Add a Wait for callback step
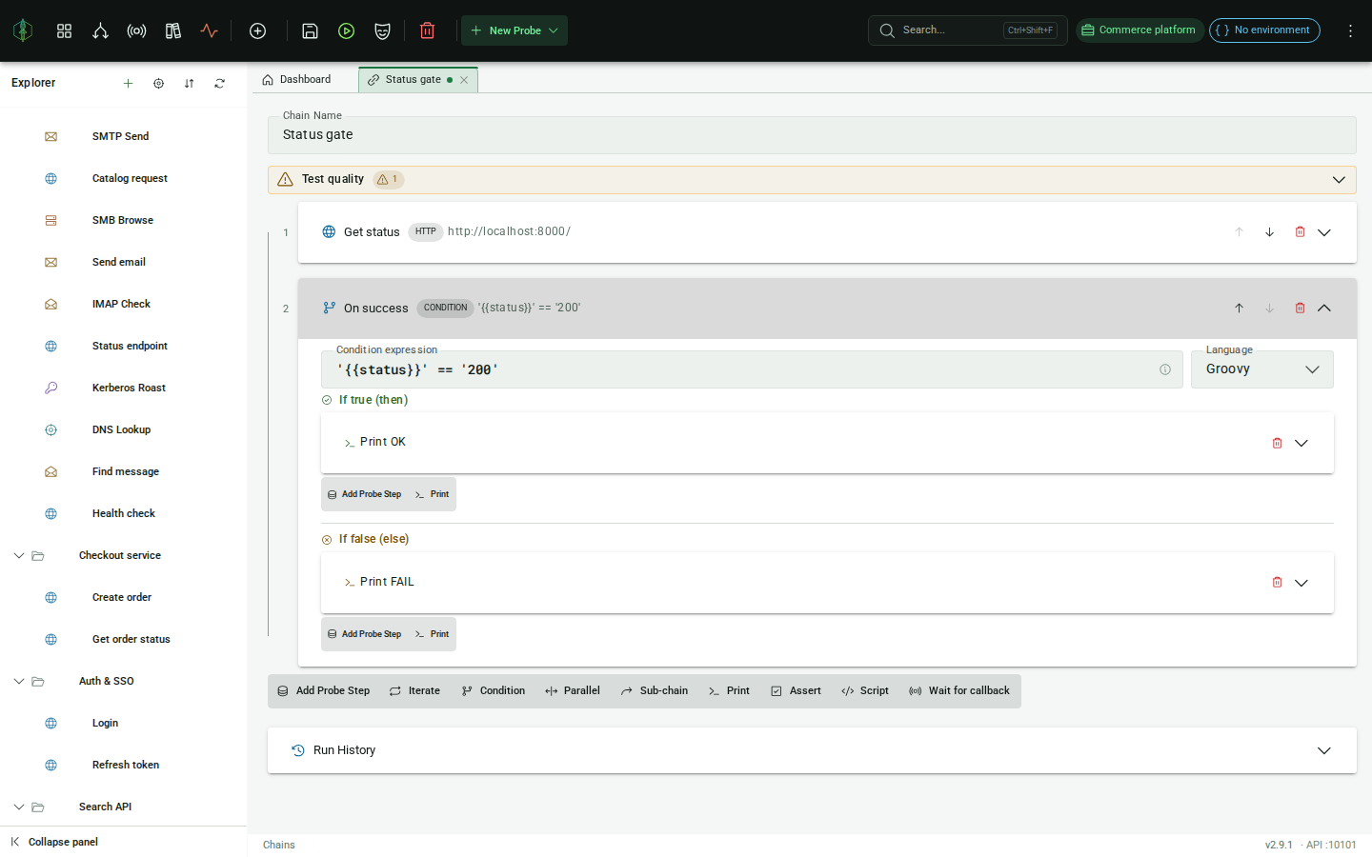1372x857 pixels. click(x=959, y=691)
